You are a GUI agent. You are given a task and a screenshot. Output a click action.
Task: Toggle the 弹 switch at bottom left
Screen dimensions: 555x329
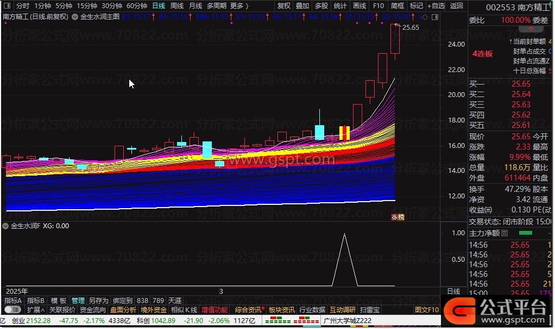click(12, 310)
